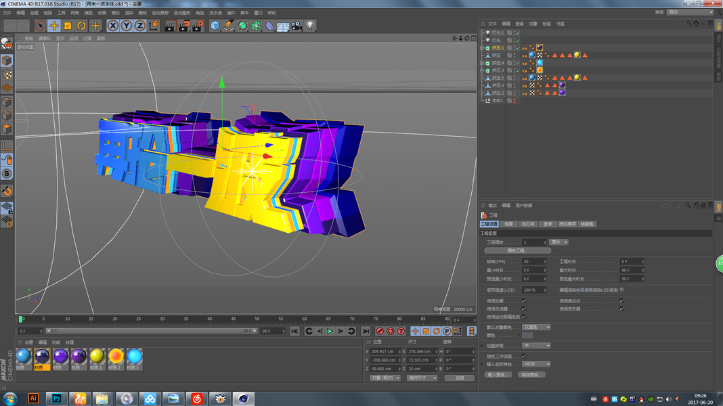Image resolution: width=723 pixels, height=406 pixels.
Task: Select the Rotate tool in top toolbar
Action: (81, 26)
